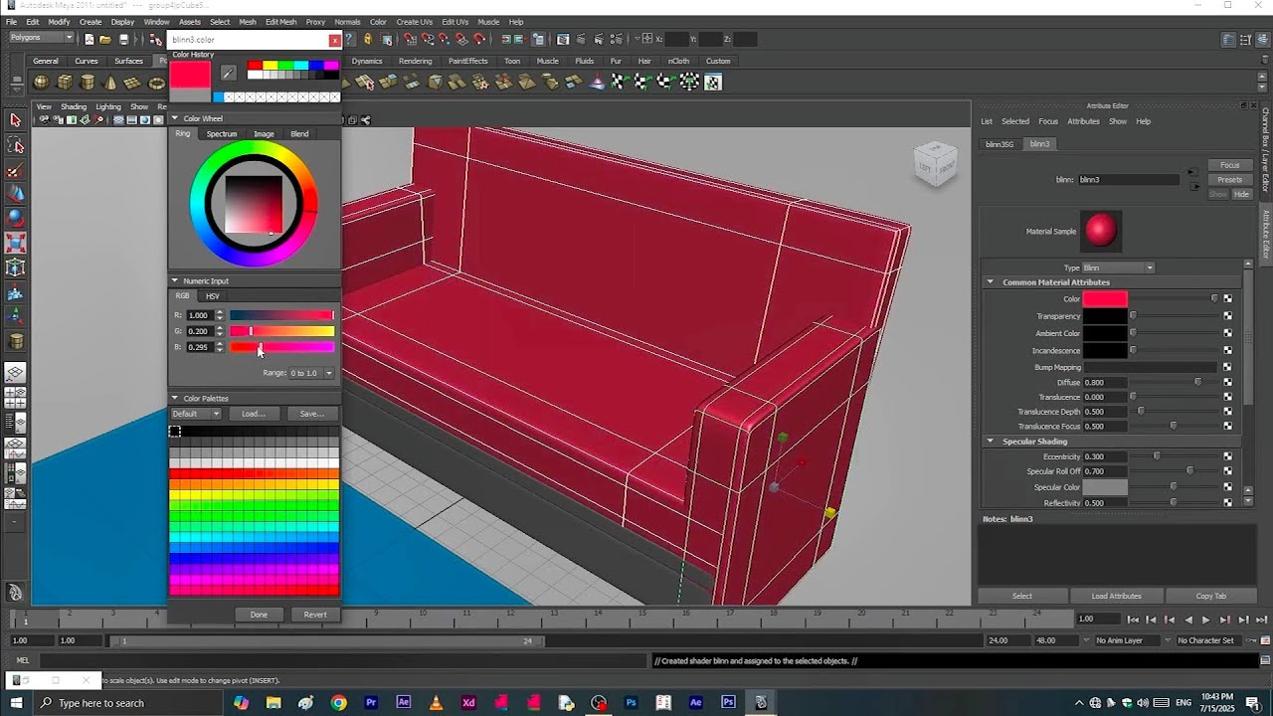This screenshot has width=1273, height=716.
Task: Click the open scene folder icon
Action: pos(105,40)
